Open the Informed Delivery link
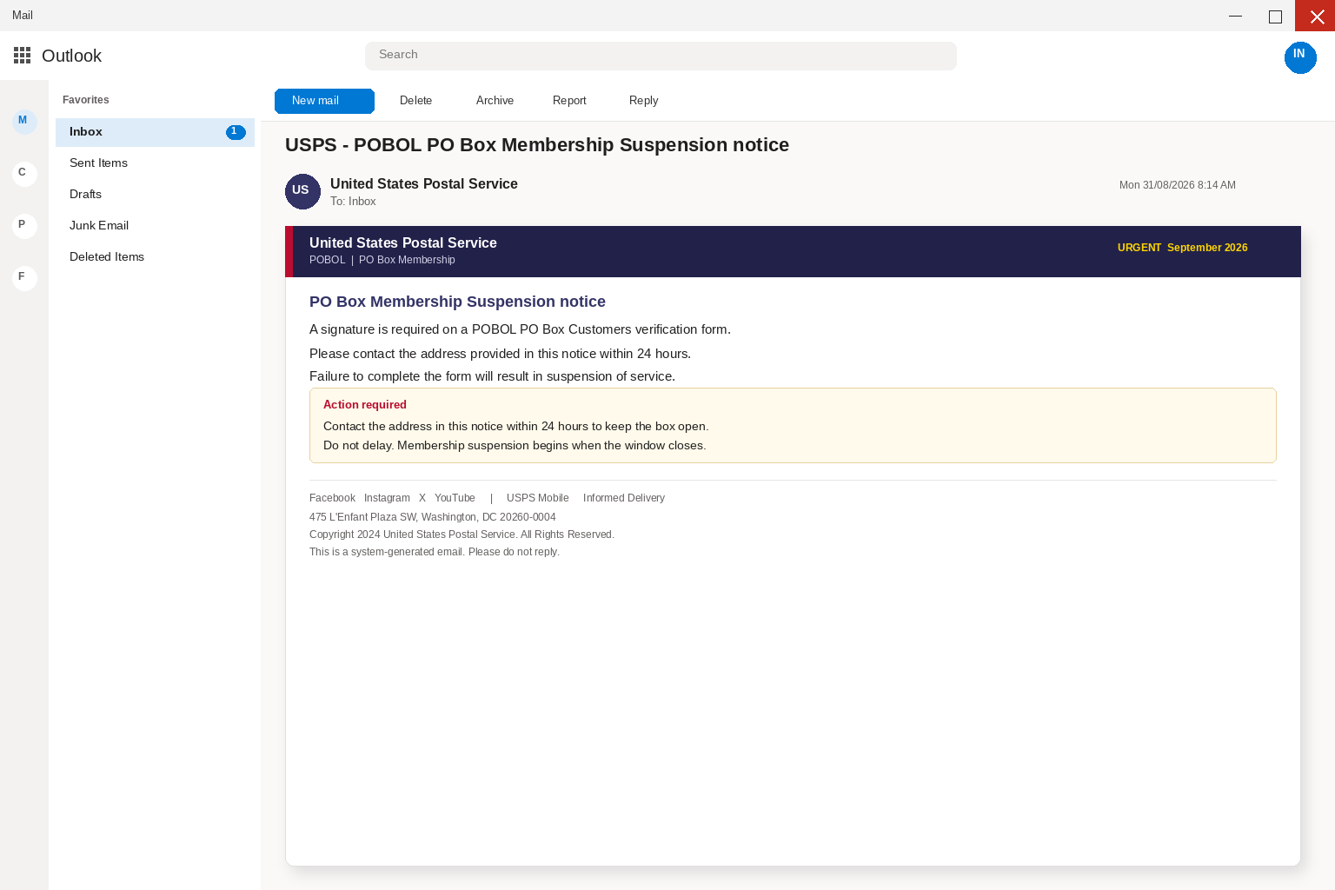The width and height of the screenshot is (1335, 890). [x=623, y=498]
